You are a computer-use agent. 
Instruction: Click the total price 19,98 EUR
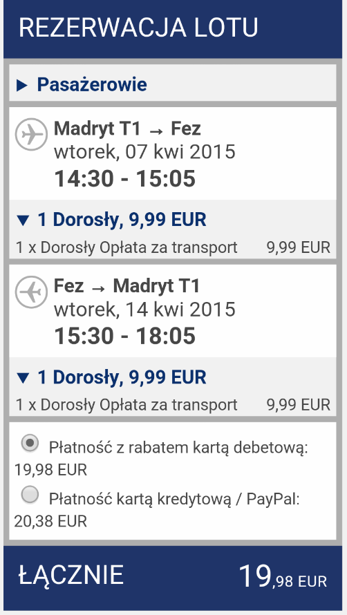coord(283,577)
